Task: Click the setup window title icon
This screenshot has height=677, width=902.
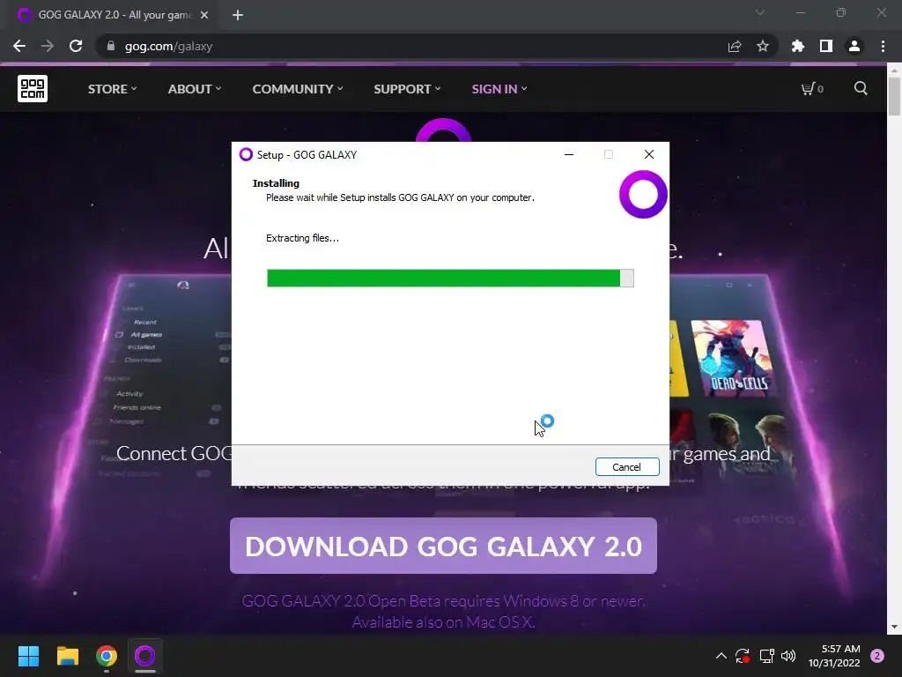Action: tap(246, 154)
